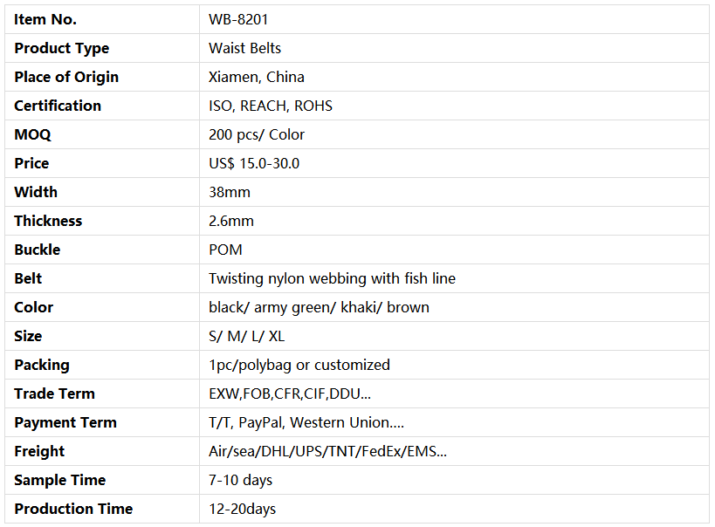715x527 pixels.
Task: Select the Product Type label cell
Action: (x=102, y=48)
